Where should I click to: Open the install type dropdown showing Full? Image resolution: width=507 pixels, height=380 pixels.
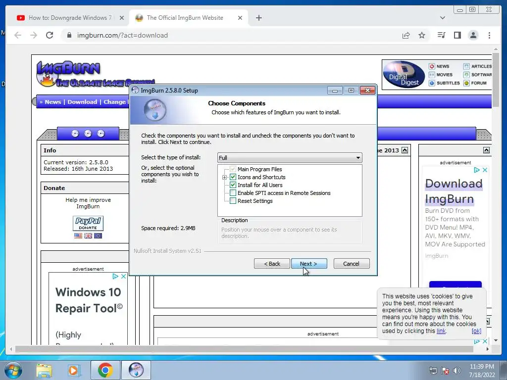290,158
